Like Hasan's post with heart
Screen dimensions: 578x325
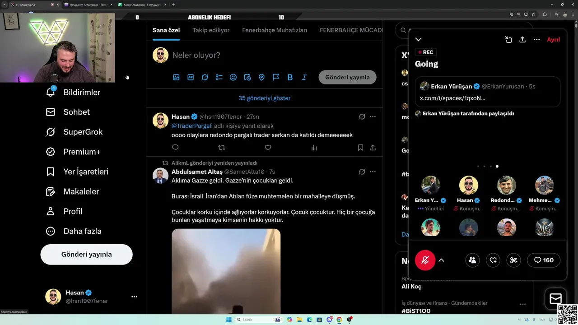pyautogui.click(x=268, y=148)
